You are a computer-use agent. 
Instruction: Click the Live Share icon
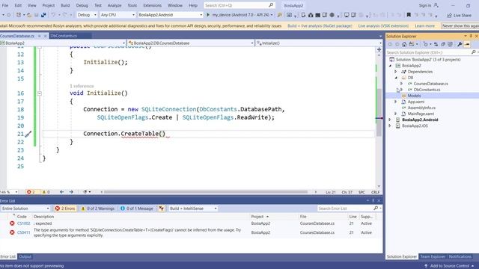click(449, 15)
